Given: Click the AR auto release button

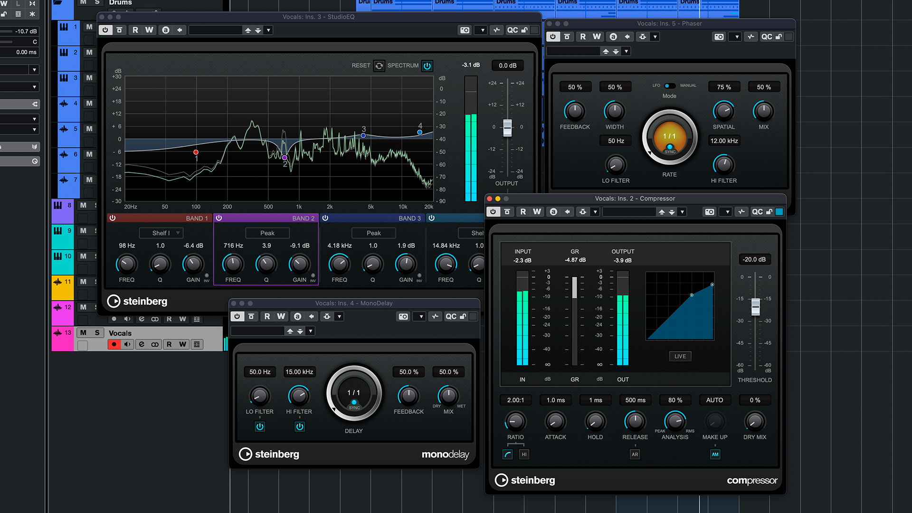Looking at the screenshot, I should coord(635,454).
